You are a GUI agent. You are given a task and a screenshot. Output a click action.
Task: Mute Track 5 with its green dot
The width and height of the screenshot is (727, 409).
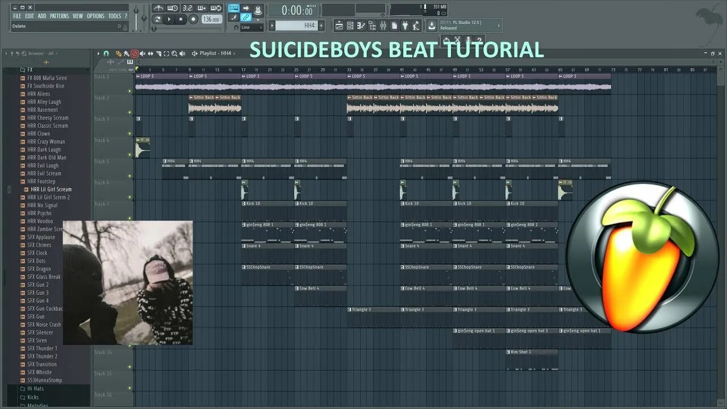pyautogui.click(x=129, y=176)
